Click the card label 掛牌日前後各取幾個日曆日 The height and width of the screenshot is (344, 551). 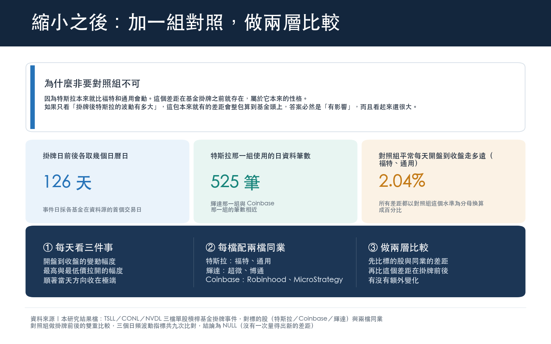pos(85,156)
